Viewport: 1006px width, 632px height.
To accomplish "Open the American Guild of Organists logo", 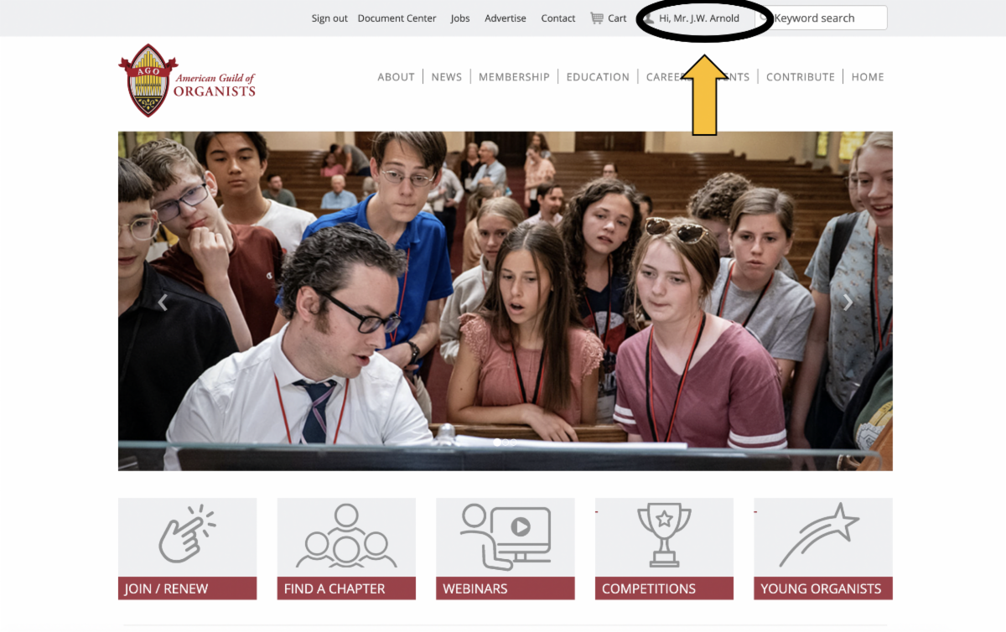I will tap(187, 80).
